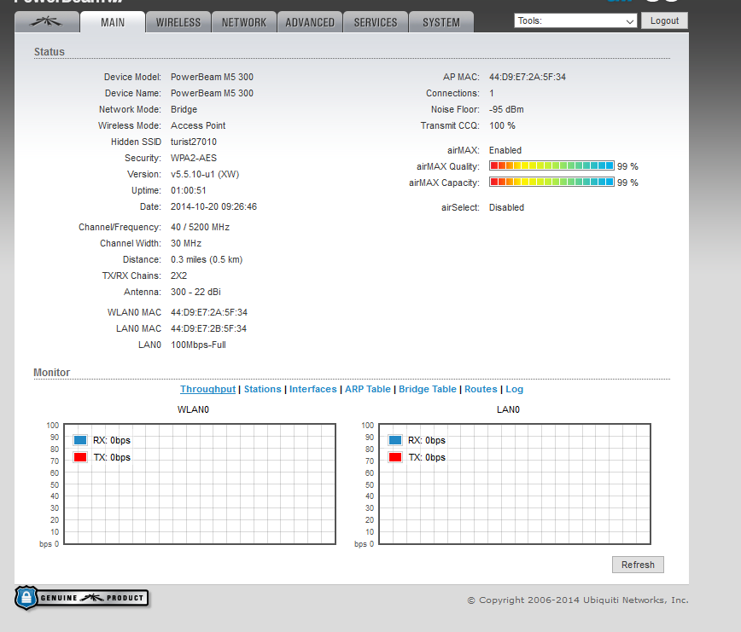Open the Ubiquiti logo tab
The width and height of the screenshot is (741, 632).
point(47,21)
